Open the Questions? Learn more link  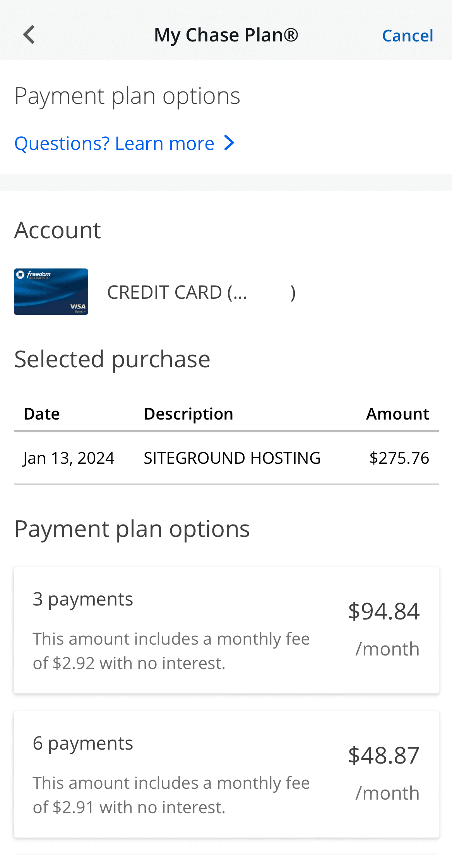pos(113,143)
